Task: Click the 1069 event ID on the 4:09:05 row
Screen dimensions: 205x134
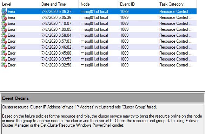Action: tap(124, 29)
